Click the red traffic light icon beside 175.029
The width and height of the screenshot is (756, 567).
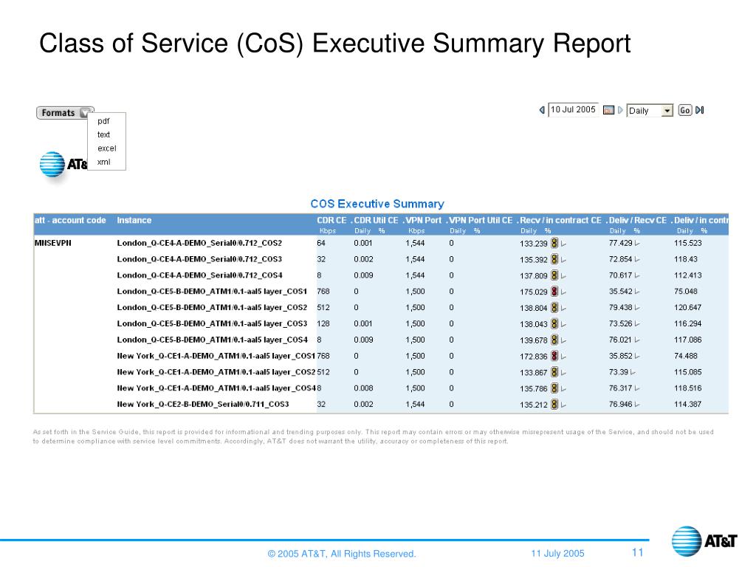pos(554,291)
